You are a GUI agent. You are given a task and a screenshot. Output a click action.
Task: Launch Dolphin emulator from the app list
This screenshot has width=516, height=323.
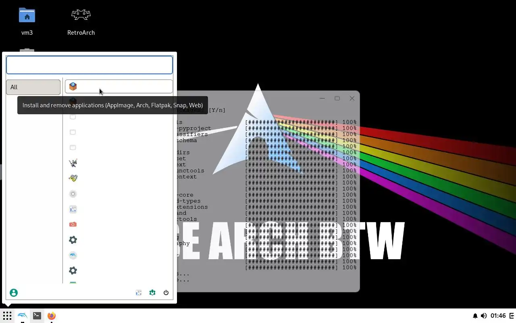[73, 255]
